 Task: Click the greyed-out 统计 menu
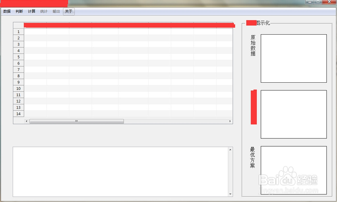[44, 11]
